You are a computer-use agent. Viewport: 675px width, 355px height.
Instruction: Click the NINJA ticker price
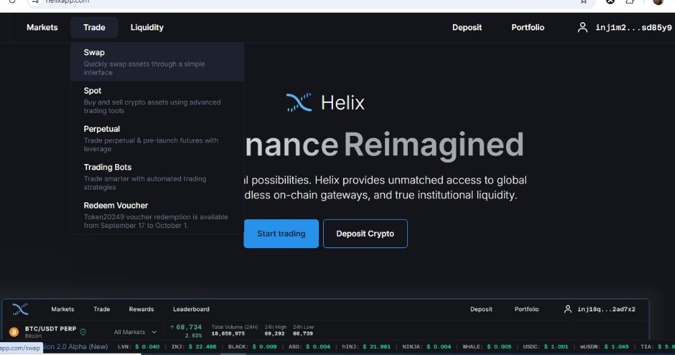(x=439, y=346)
